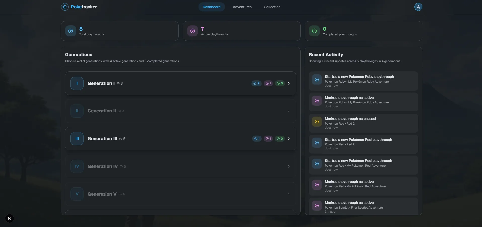This screenshot has height=227, width=482.
Task: Expand Generation III with its chevron
Action: pyautogui.click(x=289, y=139)
